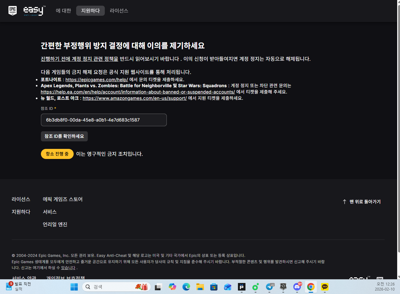The height and width of the screenshot is (294, 400).
Task: Click 맨 위로 돌아가기 back-to-top link
Action: [362, 202]
